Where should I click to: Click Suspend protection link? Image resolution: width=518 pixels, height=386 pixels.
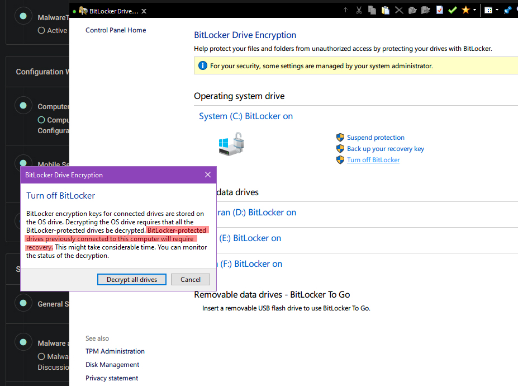tap(376, 138)
